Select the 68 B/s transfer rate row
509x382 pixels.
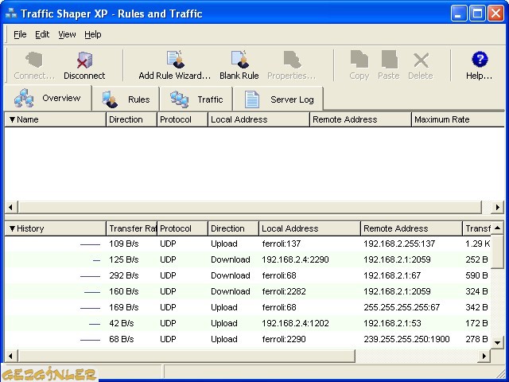click(x=247, y=340)
